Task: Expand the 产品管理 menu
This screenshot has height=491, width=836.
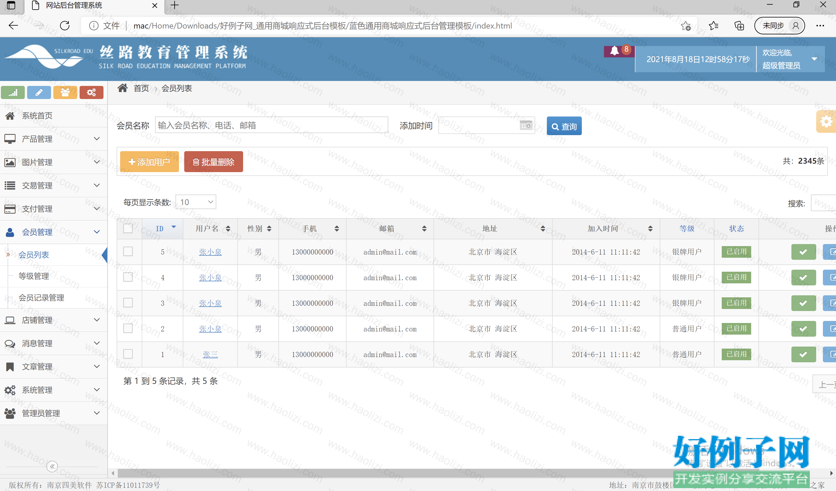Action: tap(53, 139)
